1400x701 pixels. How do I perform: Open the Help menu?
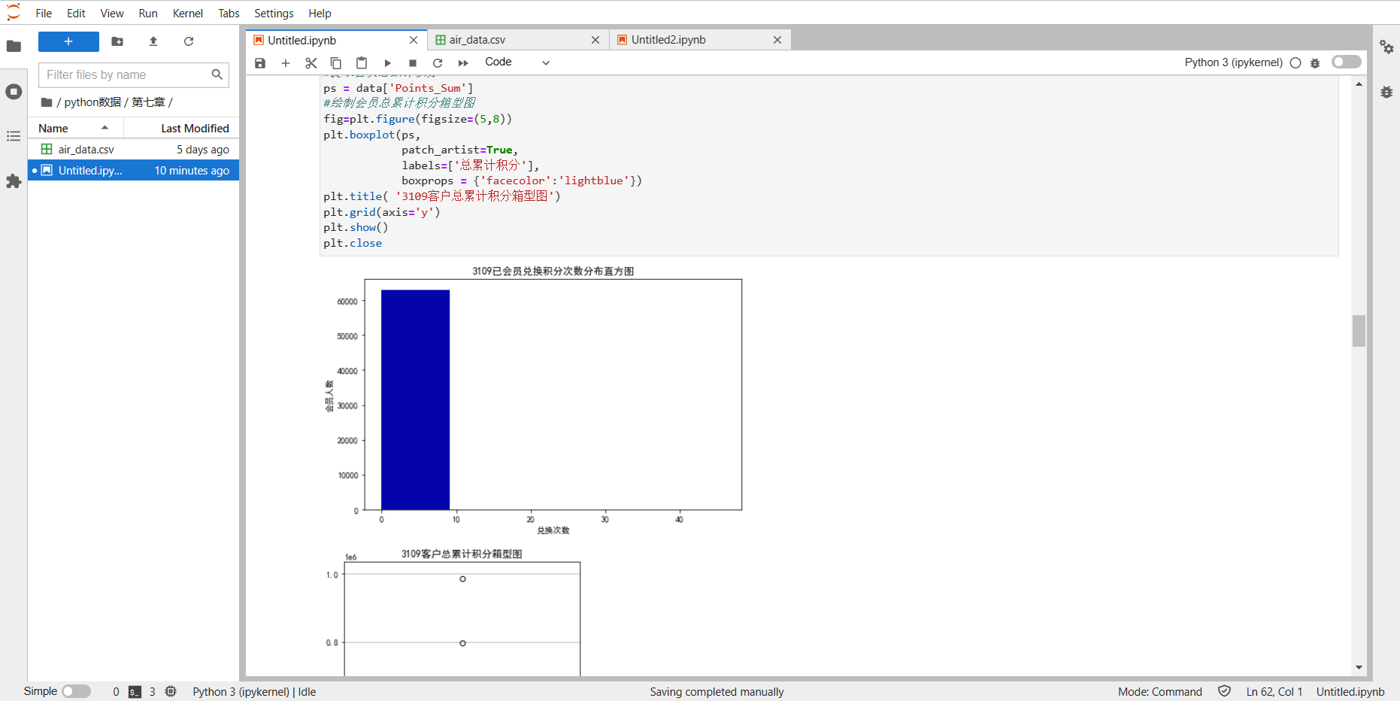(x=320, y=13)
